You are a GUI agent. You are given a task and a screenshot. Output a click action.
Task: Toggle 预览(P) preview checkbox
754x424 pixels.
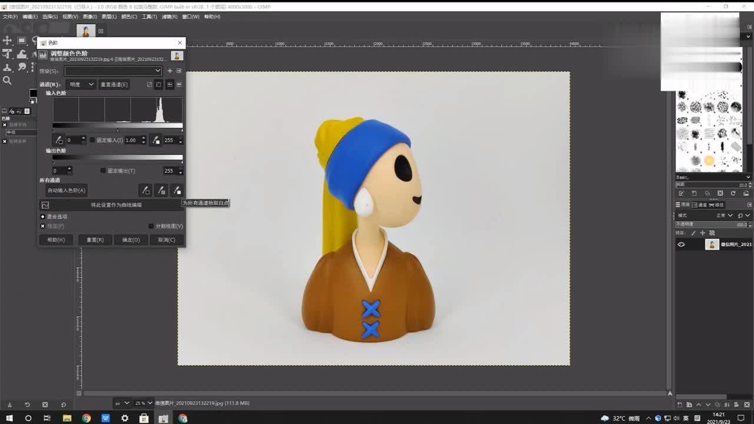pos(42,226)
